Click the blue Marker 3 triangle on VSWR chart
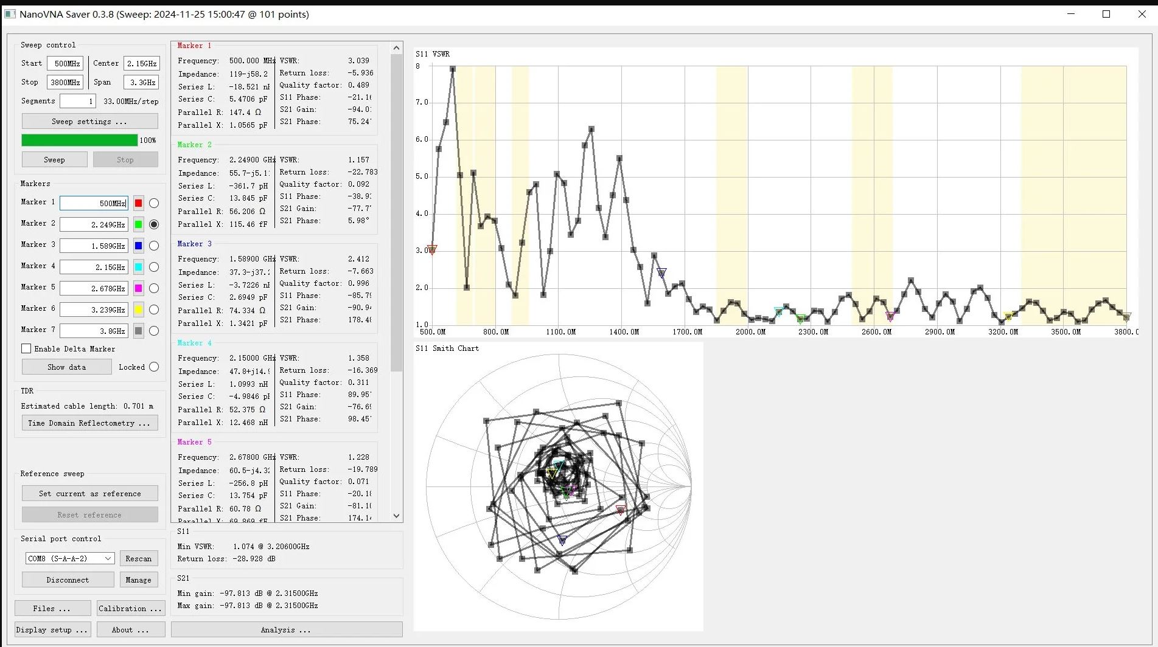Screen dimensions: 1158x647 point(661,273)
